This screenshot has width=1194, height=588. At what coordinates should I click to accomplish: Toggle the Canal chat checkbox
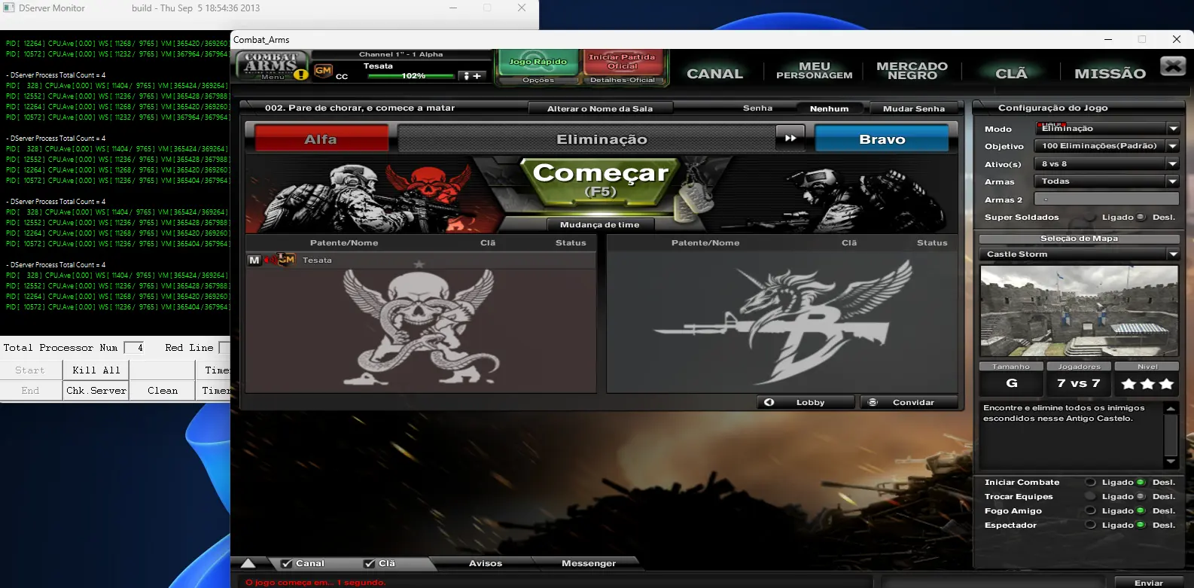point(287,563)
